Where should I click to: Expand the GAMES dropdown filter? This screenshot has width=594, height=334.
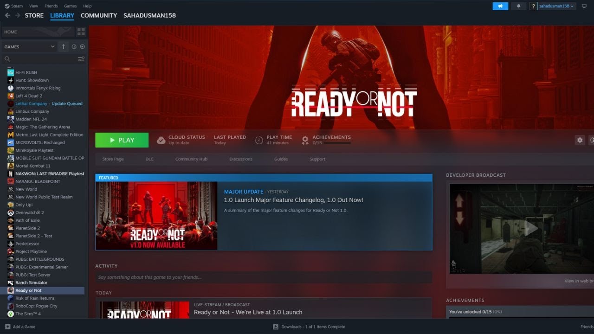[29, 47]
